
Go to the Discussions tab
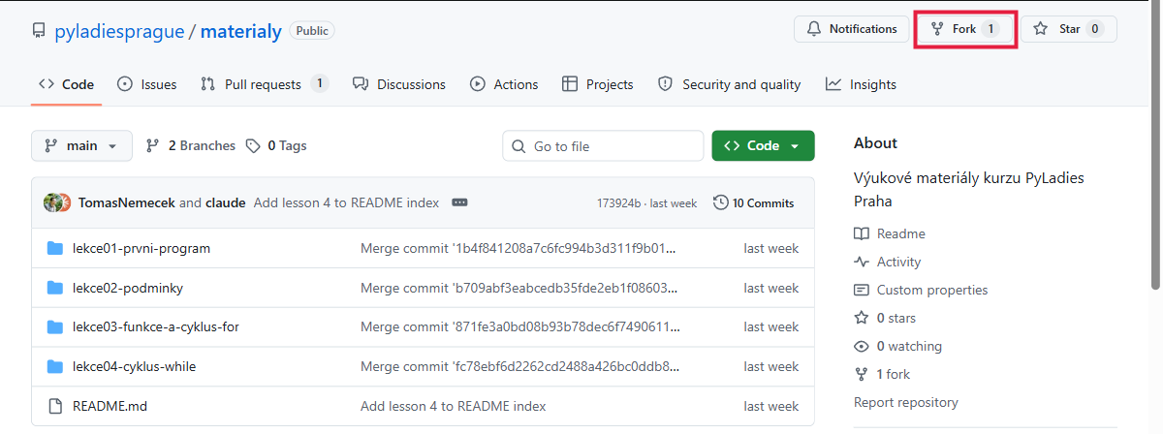tap(399, 84)
